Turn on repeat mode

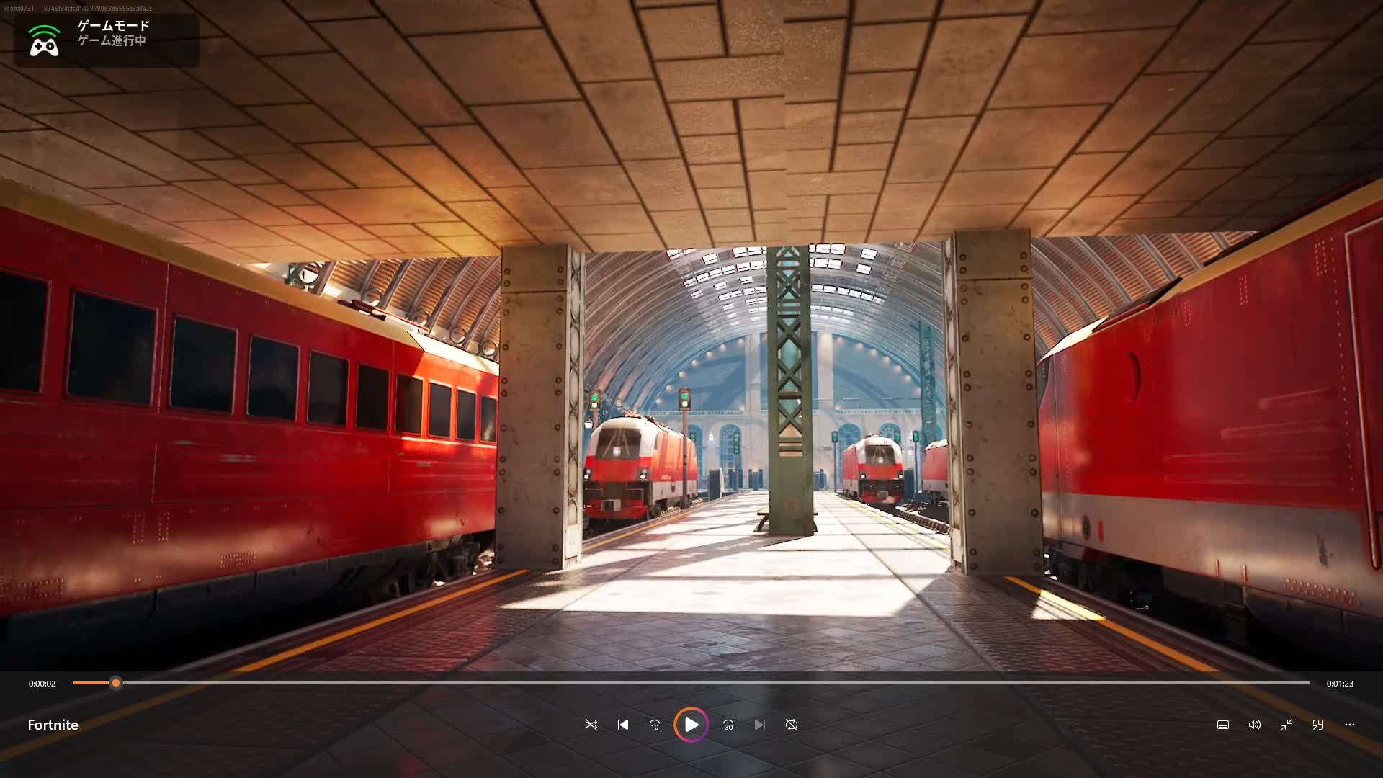[x=792, y=725]
